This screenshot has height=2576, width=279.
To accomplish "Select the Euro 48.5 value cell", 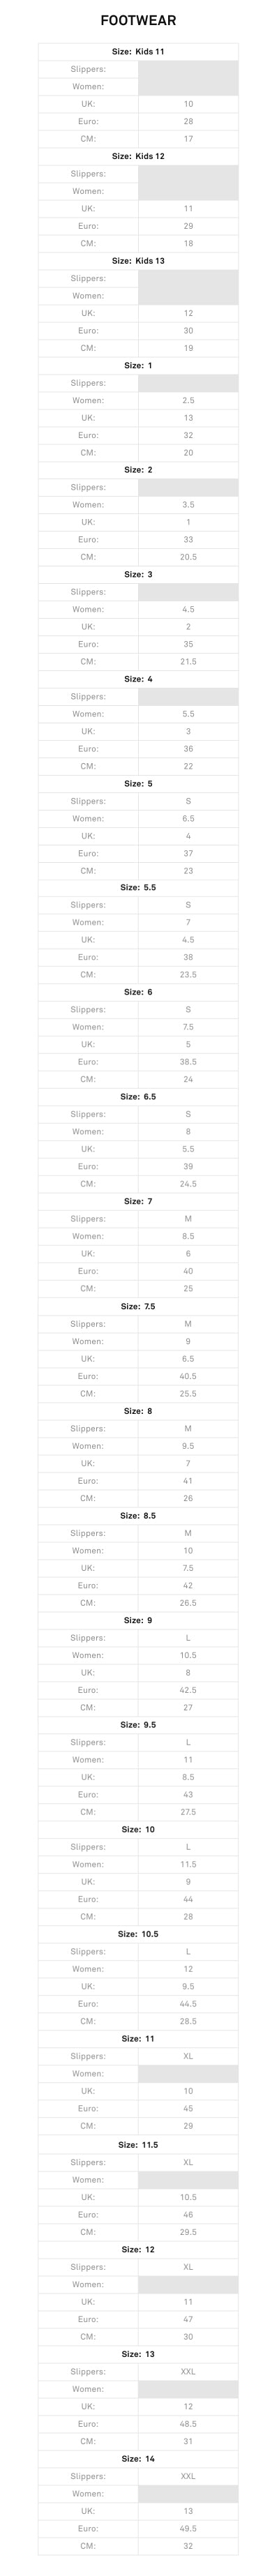I will 188,2423.
